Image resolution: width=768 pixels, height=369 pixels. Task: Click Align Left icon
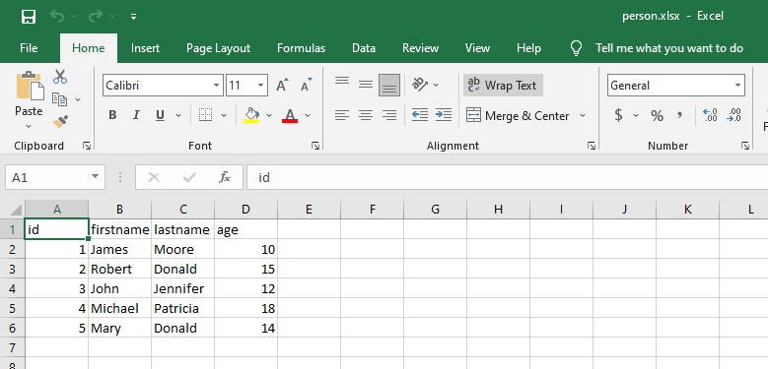342,115
